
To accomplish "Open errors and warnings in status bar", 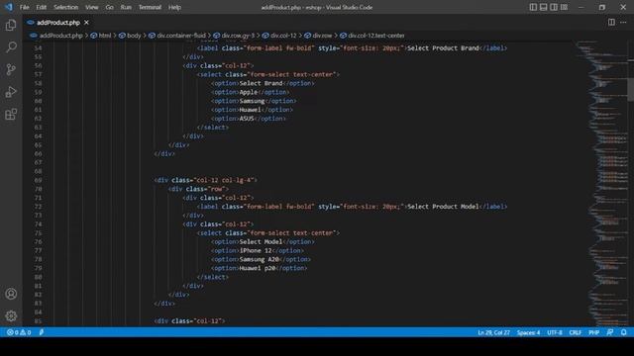I will [x=19, y=332].
